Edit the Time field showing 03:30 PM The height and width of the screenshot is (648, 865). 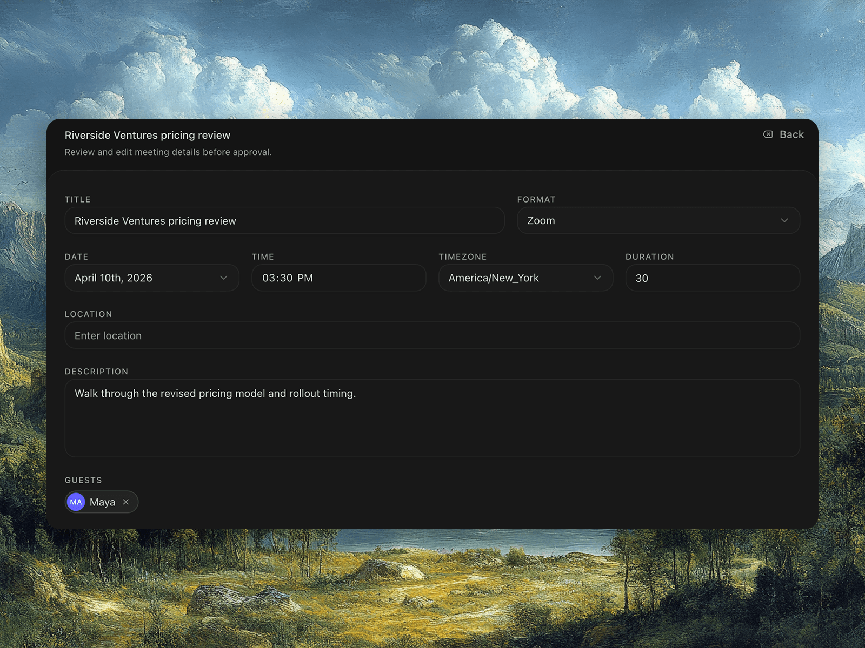[338, 278]
